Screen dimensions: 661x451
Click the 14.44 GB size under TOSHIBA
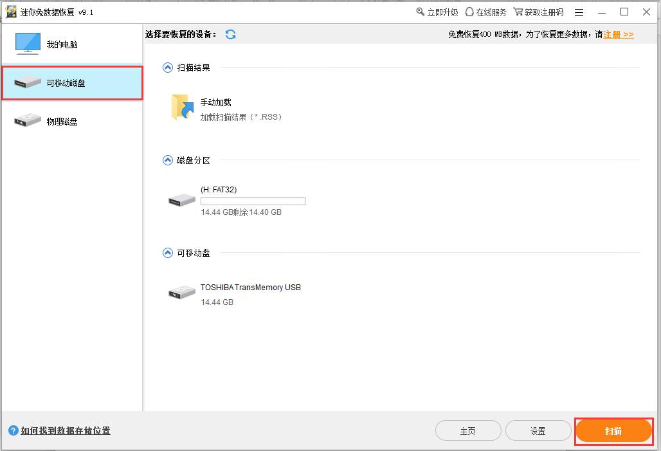click(217, 302)
